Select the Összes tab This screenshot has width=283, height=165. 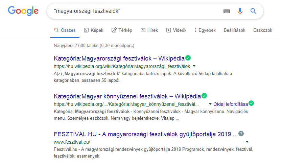click(x=65, y=30)
